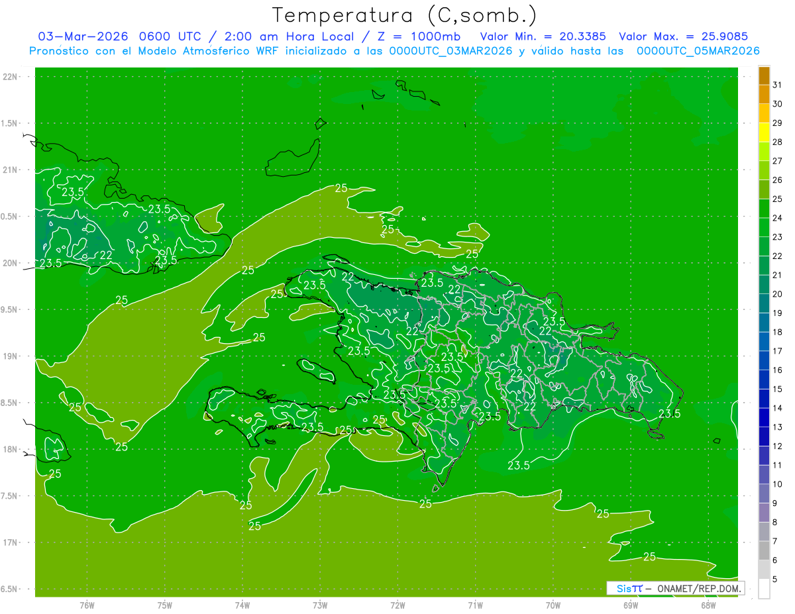This screenshot has height=614, width=795.
Task: Click the WRF model initialization subtitle line
Action: coord(394,51)
